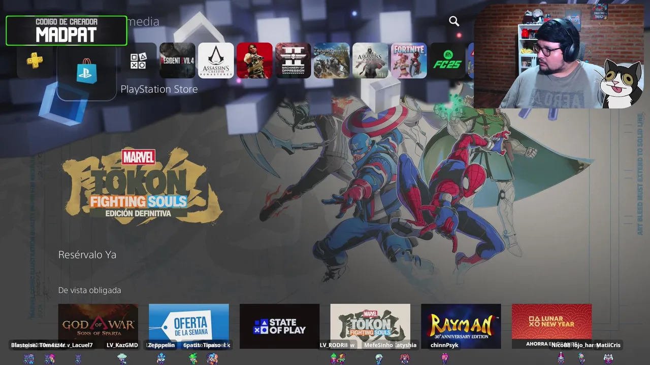The height and width of the screenshot is (365, 650).
Task: Click the MefeSinho viewer name
Action: (x=378, y=345)
